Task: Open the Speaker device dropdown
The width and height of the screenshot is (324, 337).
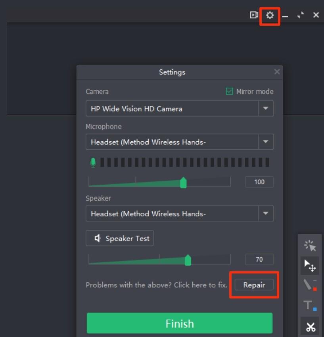Action: coord(266,214)
